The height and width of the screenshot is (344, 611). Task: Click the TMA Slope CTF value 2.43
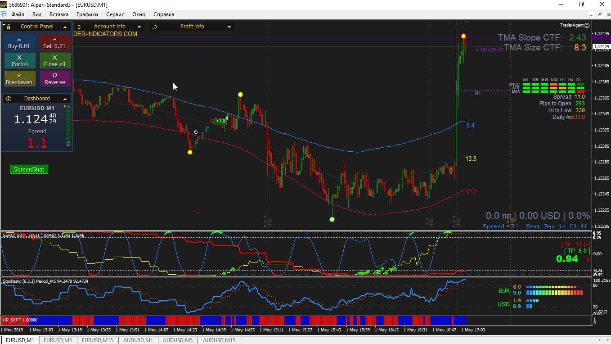[x=578, y=38]
